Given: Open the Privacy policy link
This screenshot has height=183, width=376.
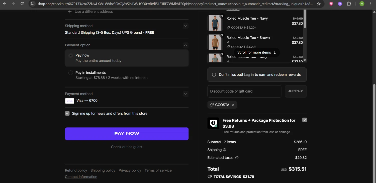Looking at the screenshot, I should pos(130,170).
